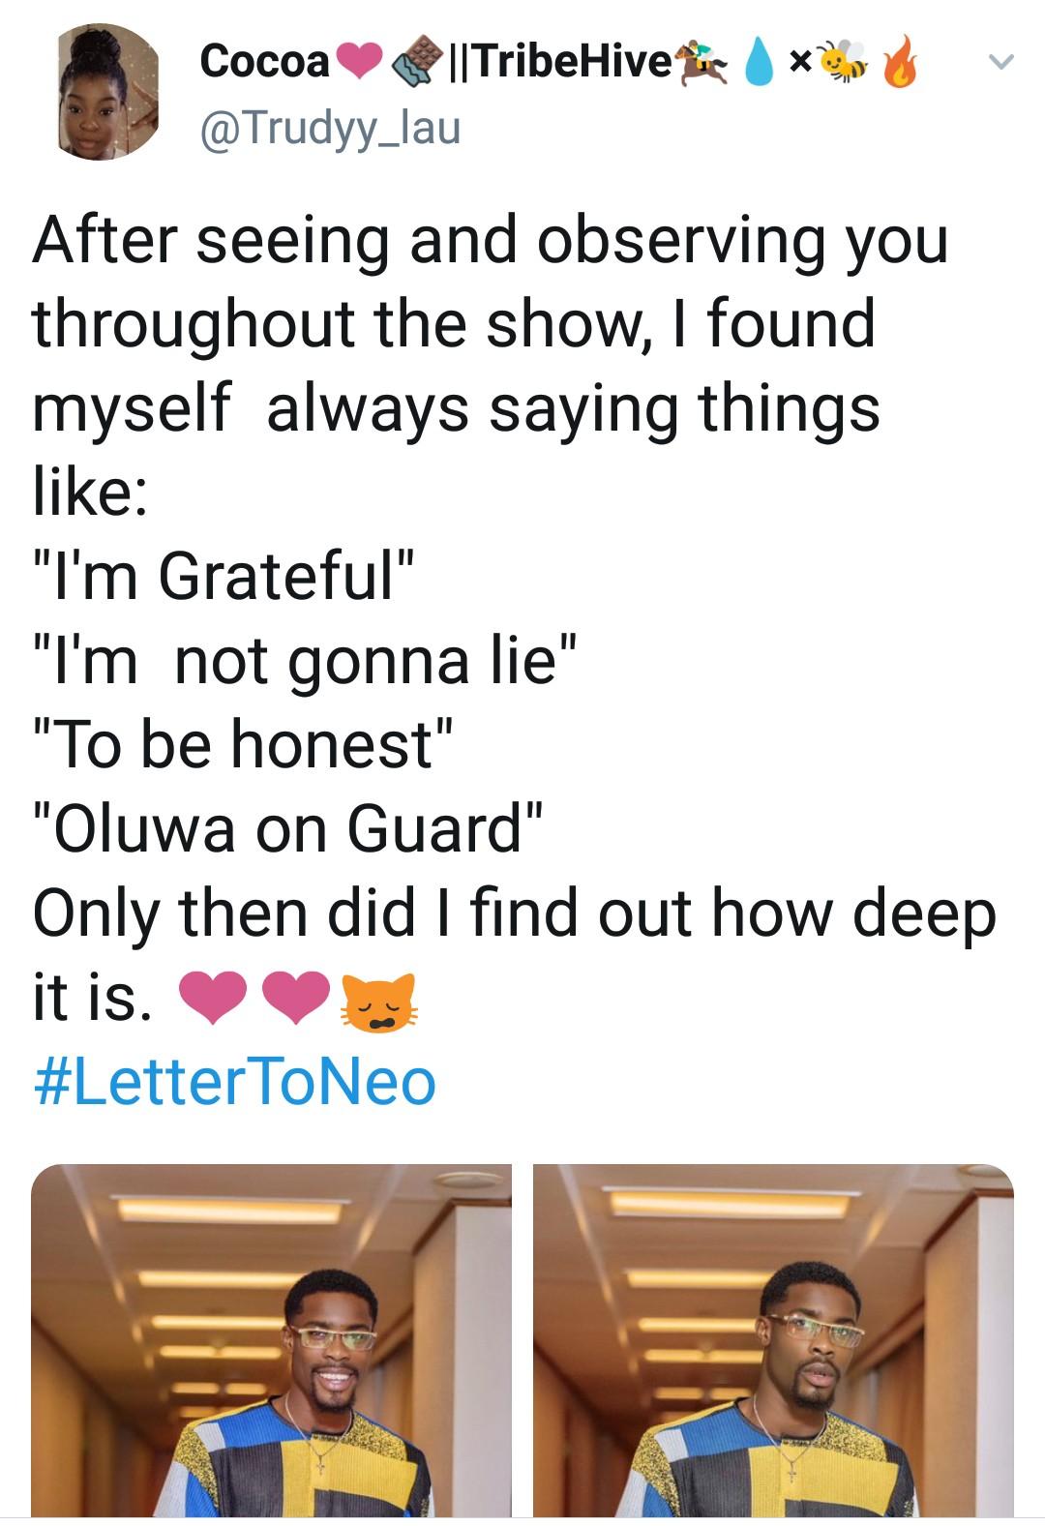This screenshot has width=1045, height=1526.
Task: Click the first pink heart after "it is."
Action: point(217,1001)
